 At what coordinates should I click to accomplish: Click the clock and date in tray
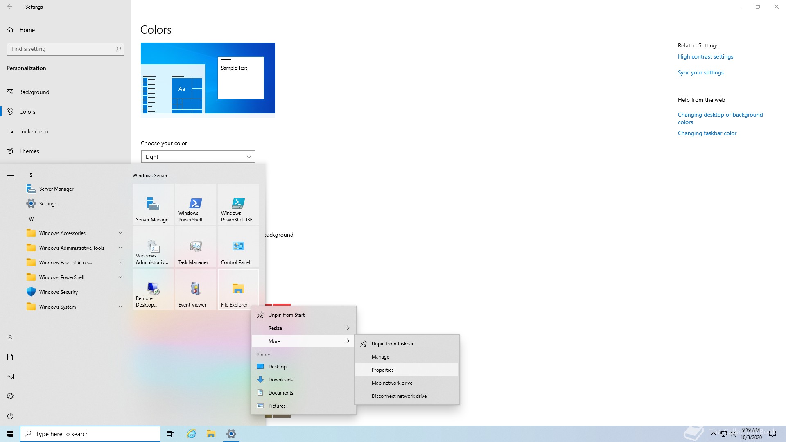[751, 434]
